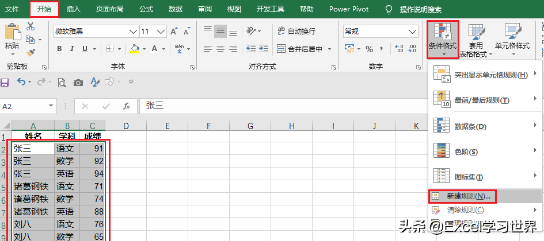544x241 pixels.
Task: Center text horizontally in the cell
Action: coord(220,49)
